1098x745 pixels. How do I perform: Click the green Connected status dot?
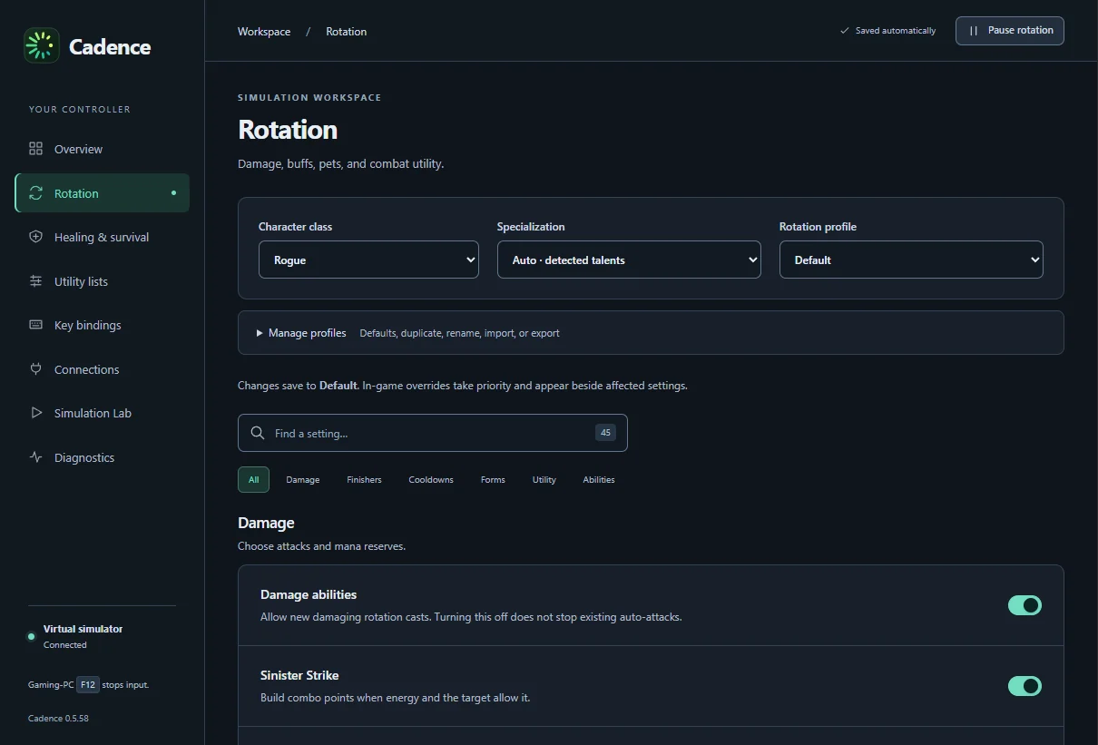coord(32,637)
